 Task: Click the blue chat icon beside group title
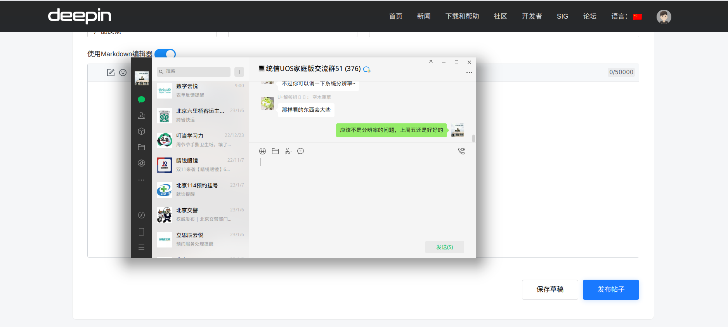point(367,69)
